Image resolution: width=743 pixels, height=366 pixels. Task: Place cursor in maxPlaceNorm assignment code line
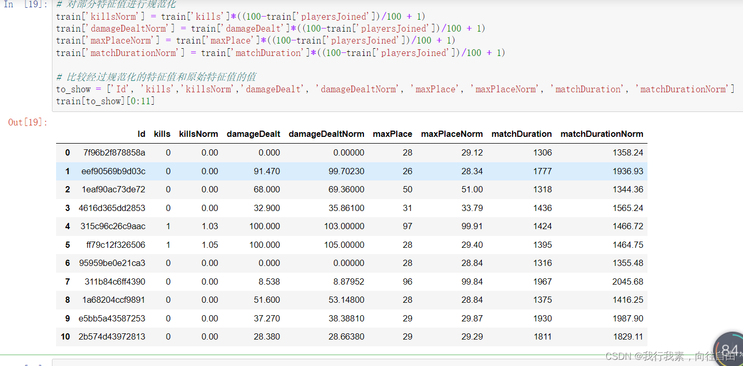255,40
